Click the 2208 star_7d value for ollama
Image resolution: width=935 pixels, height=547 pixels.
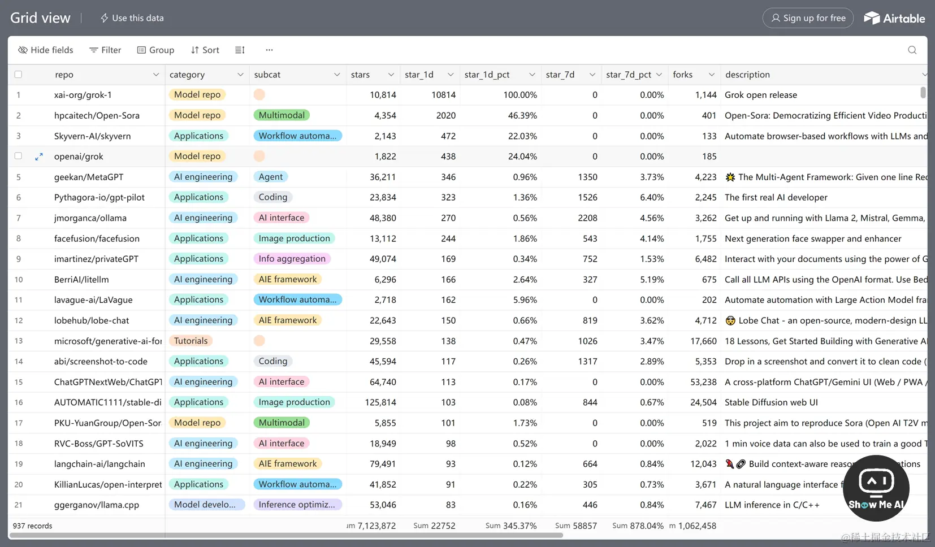click(x=587, y=218)
